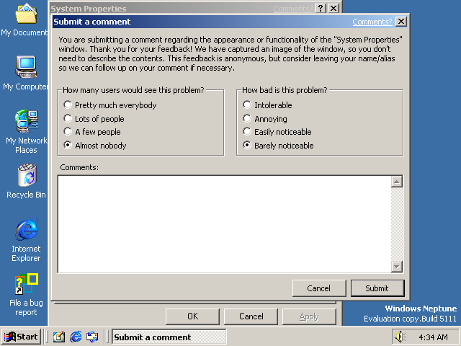
Task: Launch Internet Explorer from desktop
Action: (26, 231)
